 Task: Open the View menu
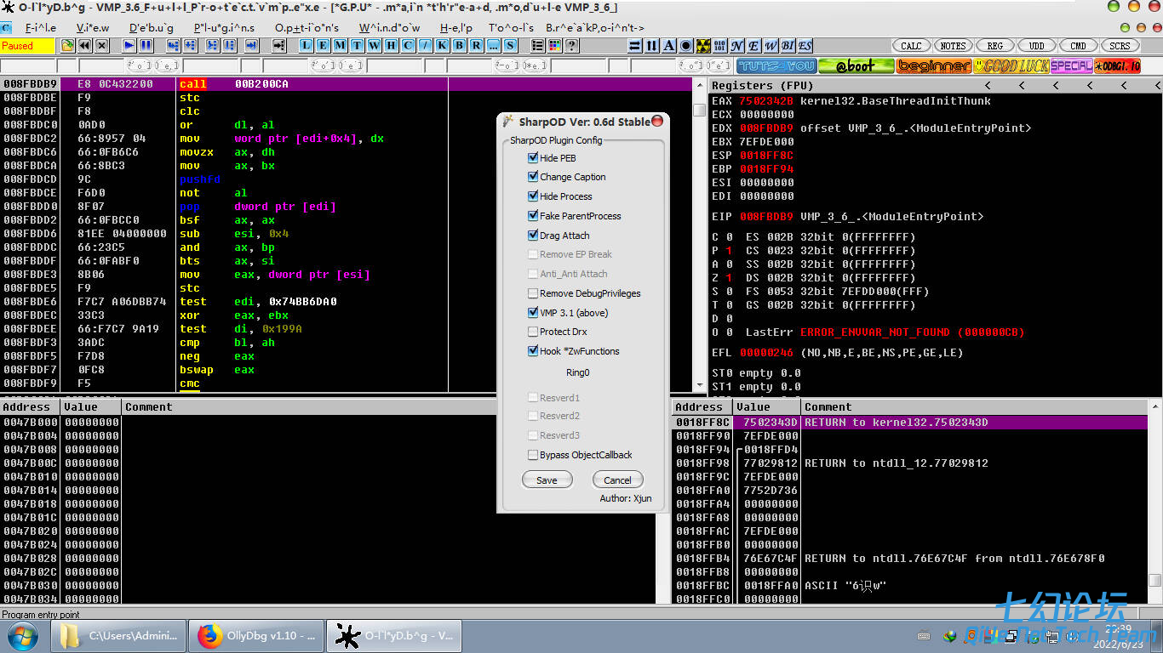point(93,27)
